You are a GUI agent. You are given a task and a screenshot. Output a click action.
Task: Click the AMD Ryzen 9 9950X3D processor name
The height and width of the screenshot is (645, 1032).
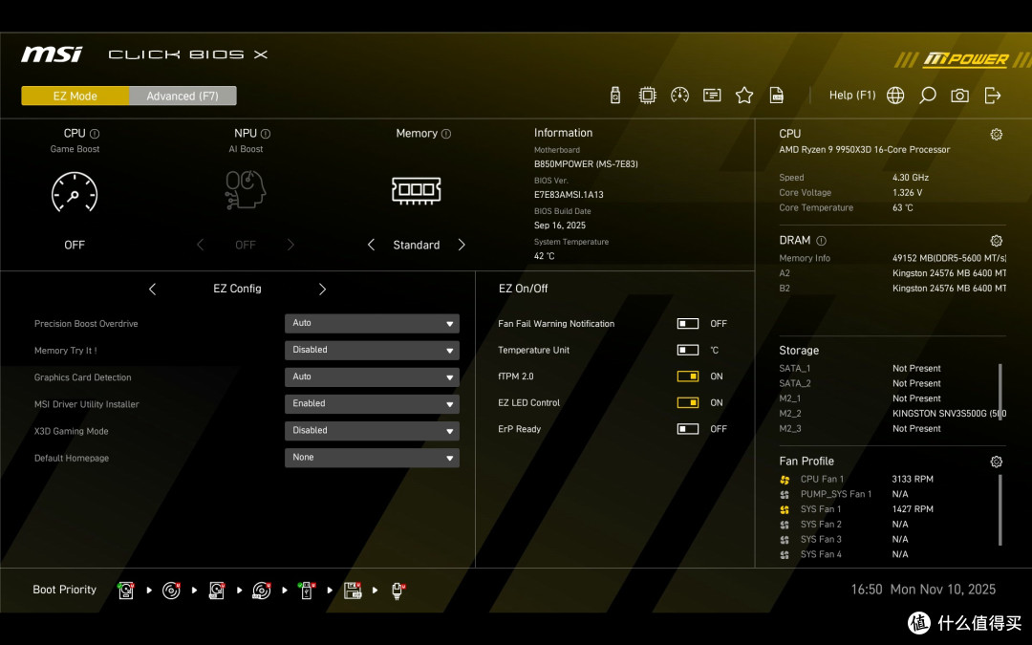click(x=864, y=150)
